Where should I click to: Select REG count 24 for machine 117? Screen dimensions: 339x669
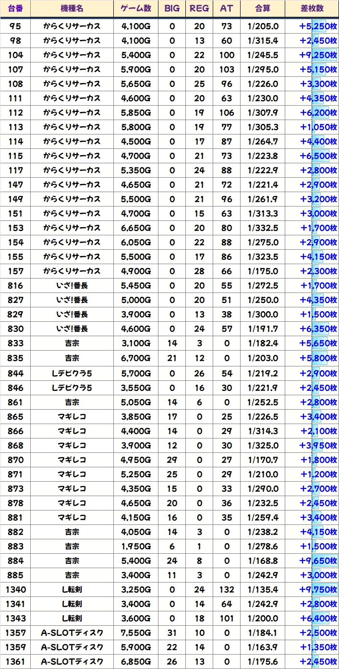199,170
